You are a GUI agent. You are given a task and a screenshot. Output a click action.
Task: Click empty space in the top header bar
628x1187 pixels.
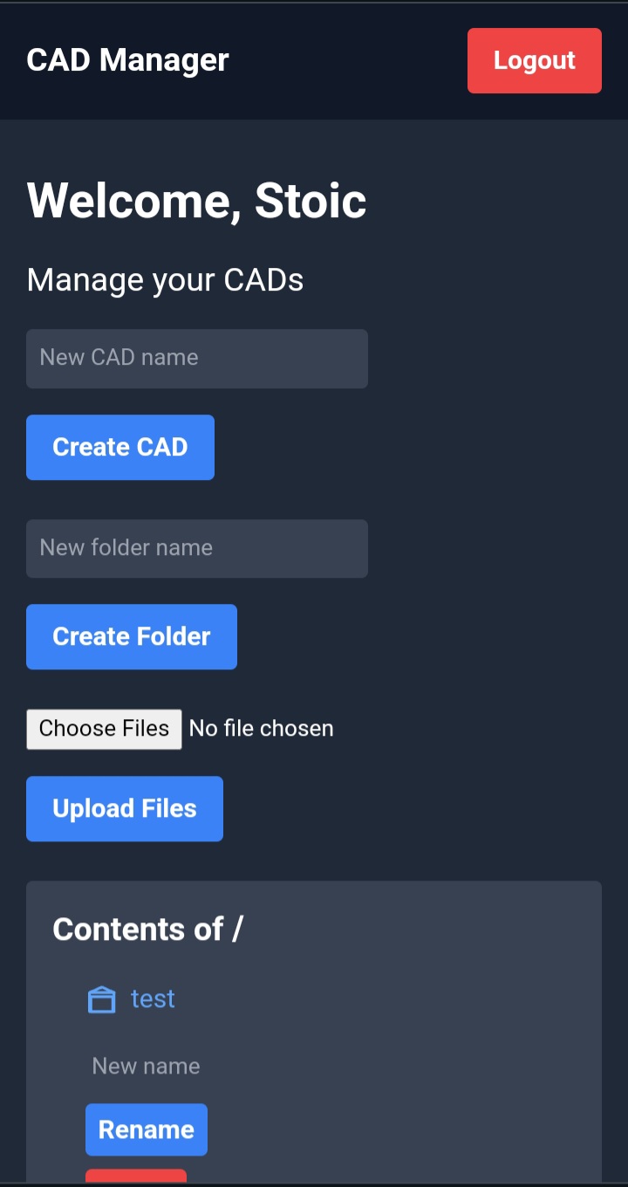(349, 60)
